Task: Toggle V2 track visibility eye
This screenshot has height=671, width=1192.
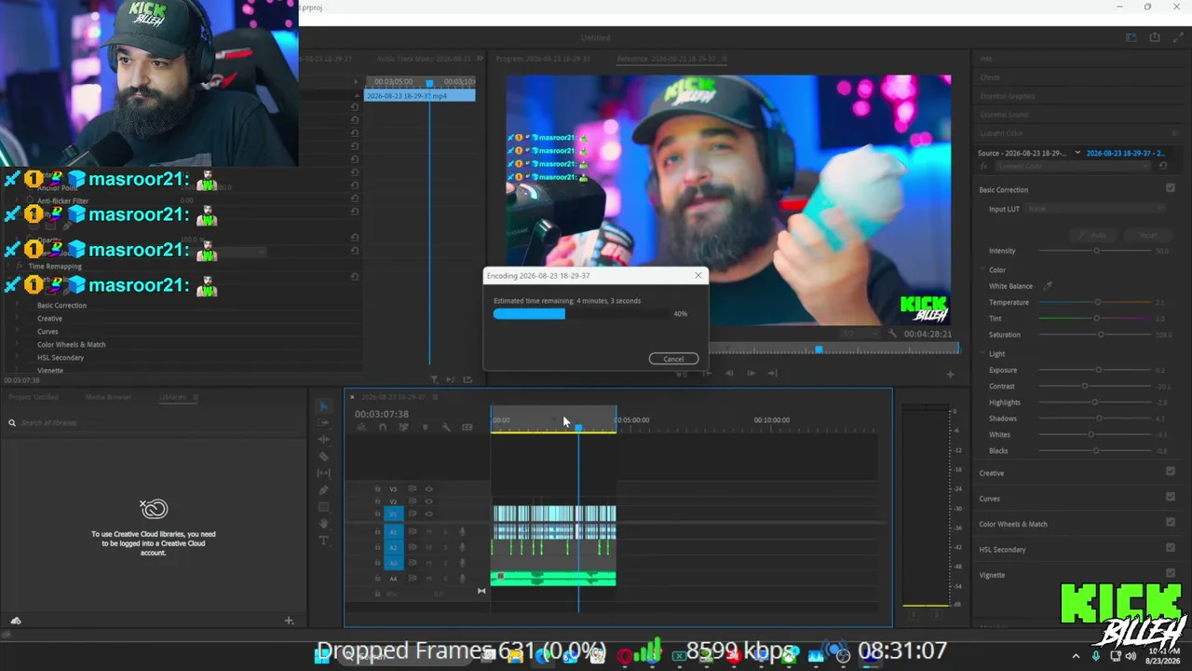Action: click(x=429, y=501)
